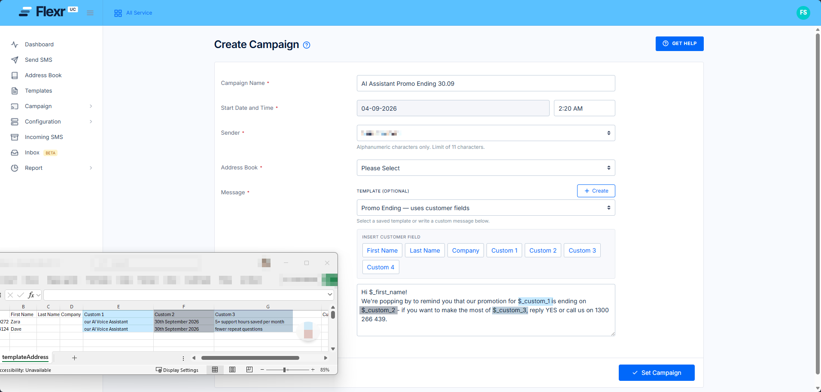The height and width of the screenshot is (392, 821).
Task: Open Dashboard in the sidebar
Action: tap(39, 44)
